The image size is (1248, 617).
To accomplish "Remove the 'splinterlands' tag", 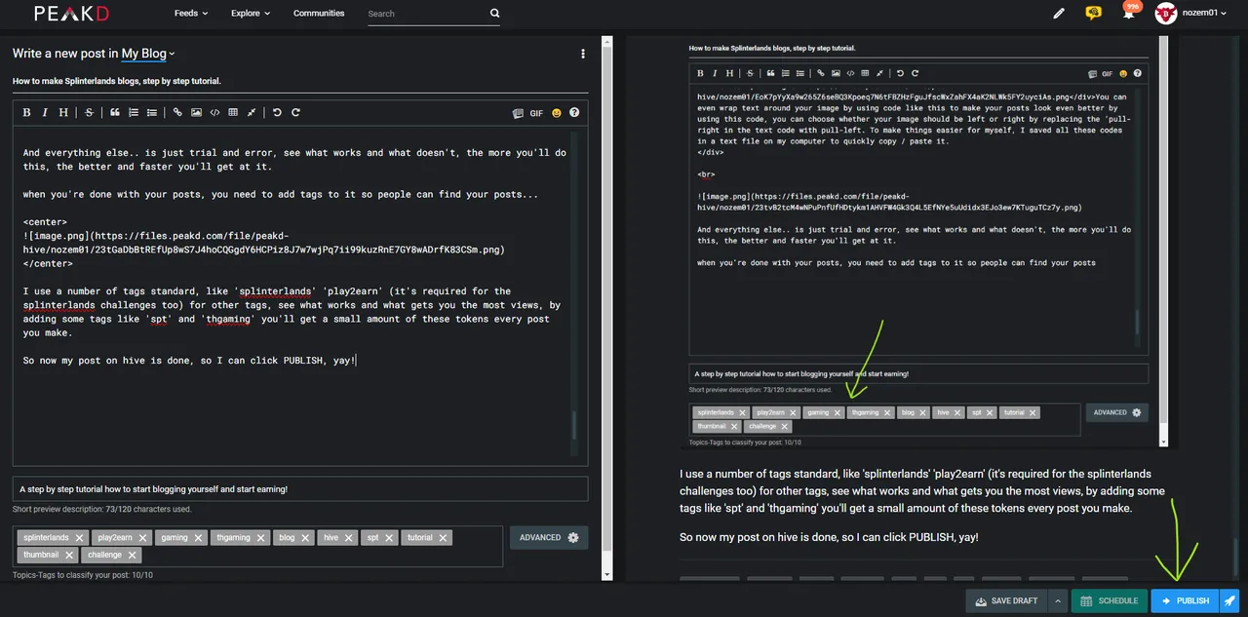I will click(x=80, y=537).
